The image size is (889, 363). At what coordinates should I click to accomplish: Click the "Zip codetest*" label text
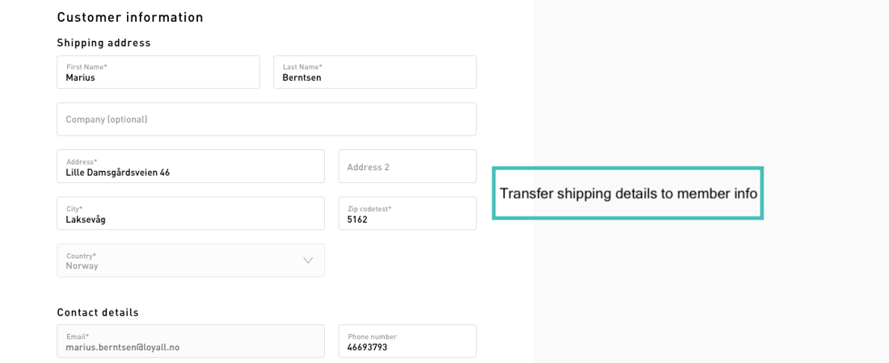tap(369, 209)
